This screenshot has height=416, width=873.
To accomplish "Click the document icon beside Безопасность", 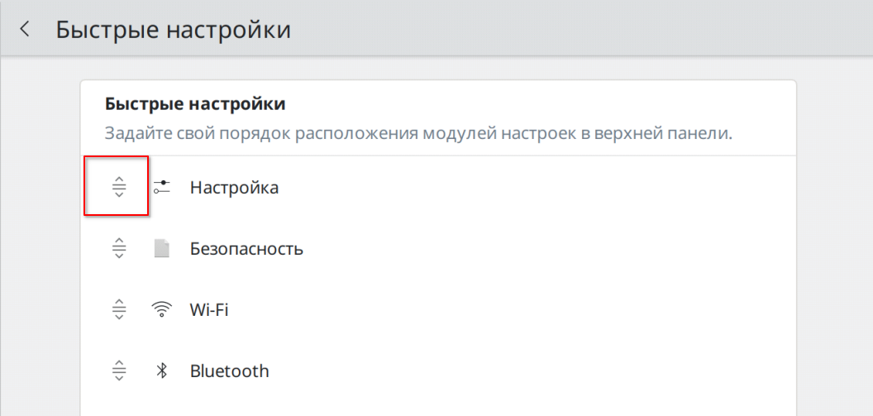I will (162, 248).
